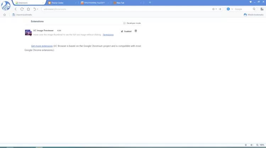
Task: Reload the current page
Action: [x=22, y=9]
